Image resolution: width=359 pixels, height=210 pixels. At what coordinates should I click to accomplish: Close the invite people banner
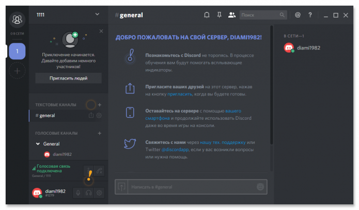coord(101,31)
